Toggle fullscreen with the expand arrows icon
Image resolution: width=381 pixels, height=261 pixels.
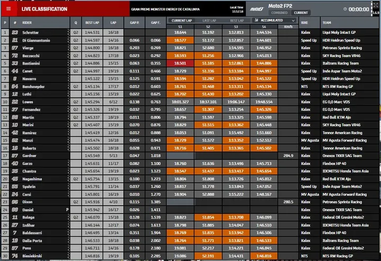pyautogui.click(x=376, y=5)
